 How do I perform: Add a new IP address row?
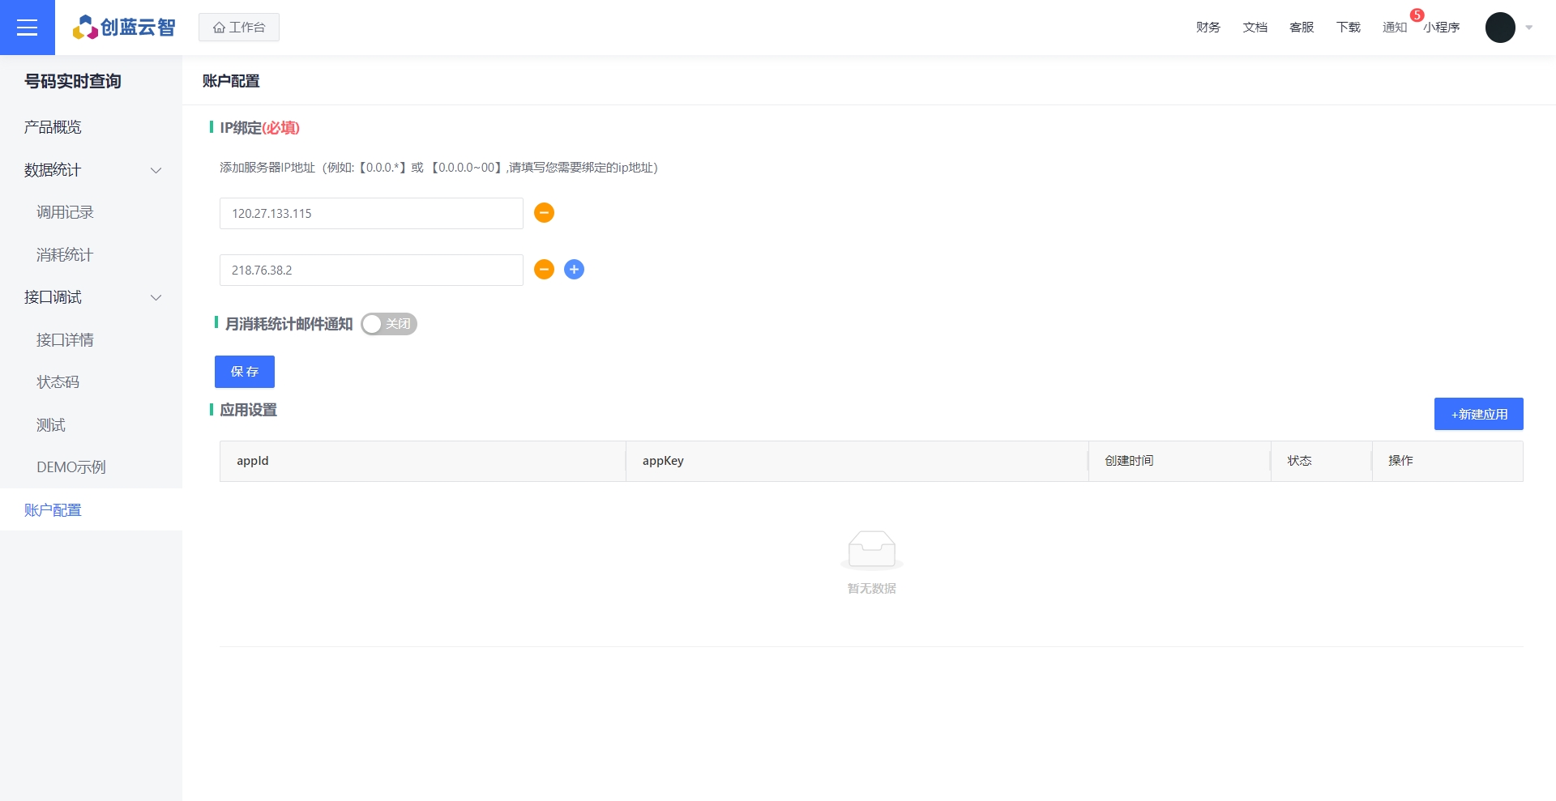click(x=574, y=270)
